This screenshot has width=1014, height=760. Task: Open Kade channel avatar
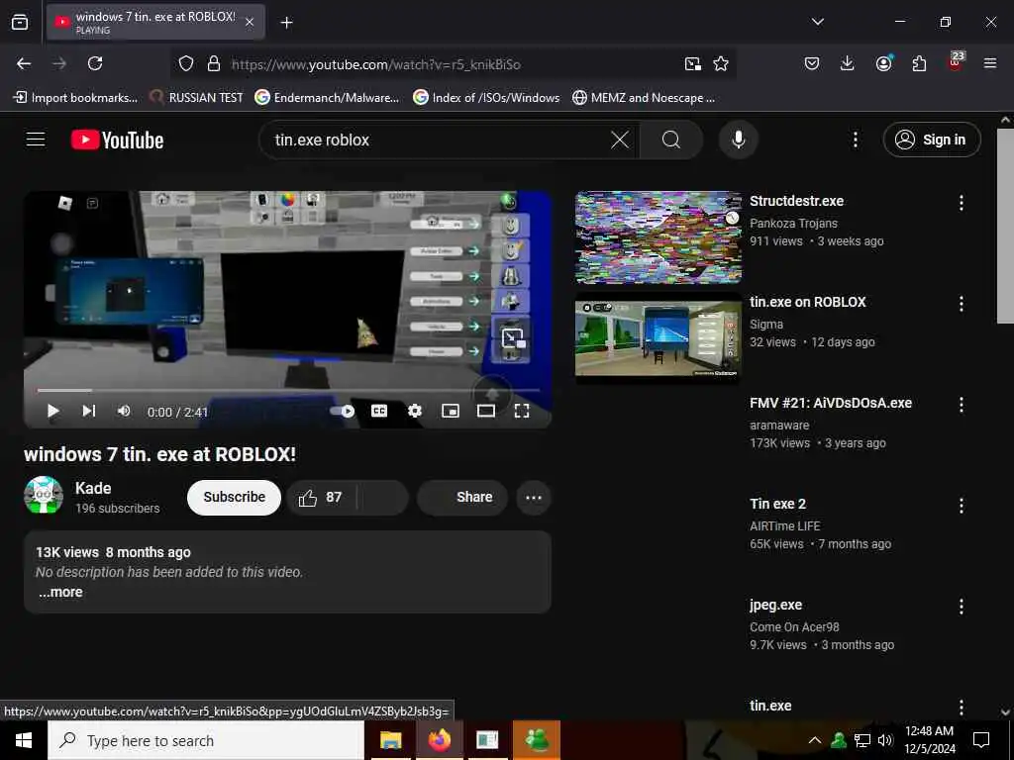click(44, 496)
